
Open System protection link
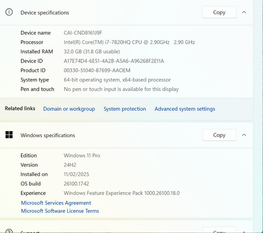(x=125, y=109)
